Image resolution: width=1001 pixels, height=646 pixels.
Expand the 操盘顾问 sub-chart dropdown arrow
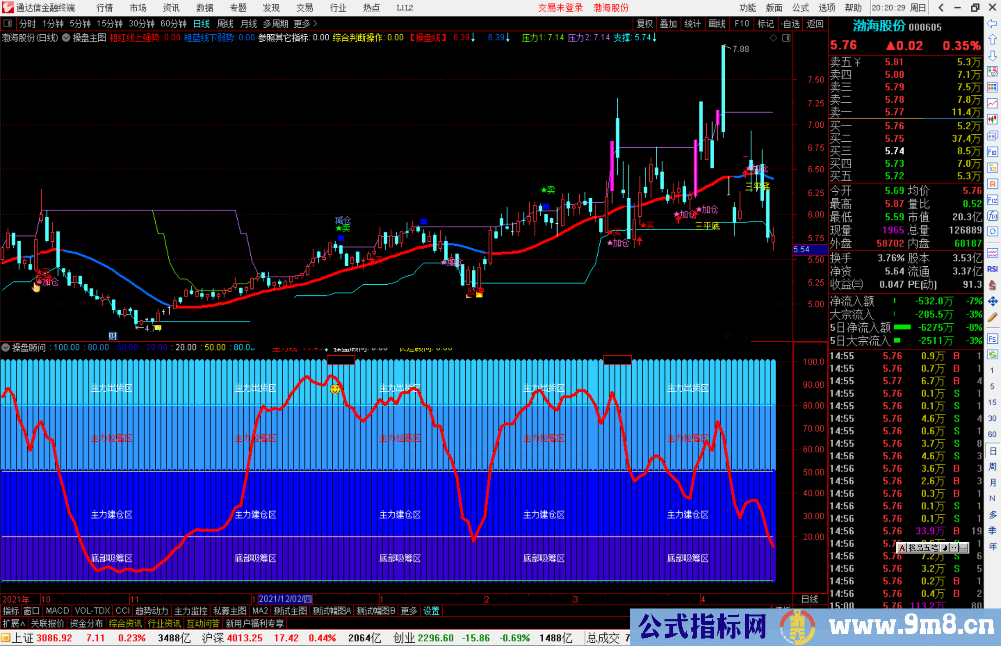click(6, 347)
